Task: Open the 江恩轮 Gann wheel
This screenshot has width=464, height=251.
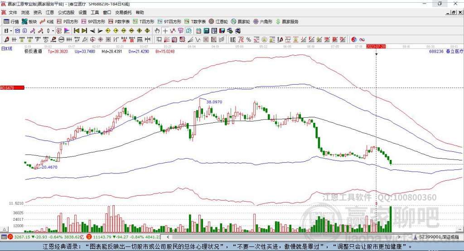Action: coord(218,22)
